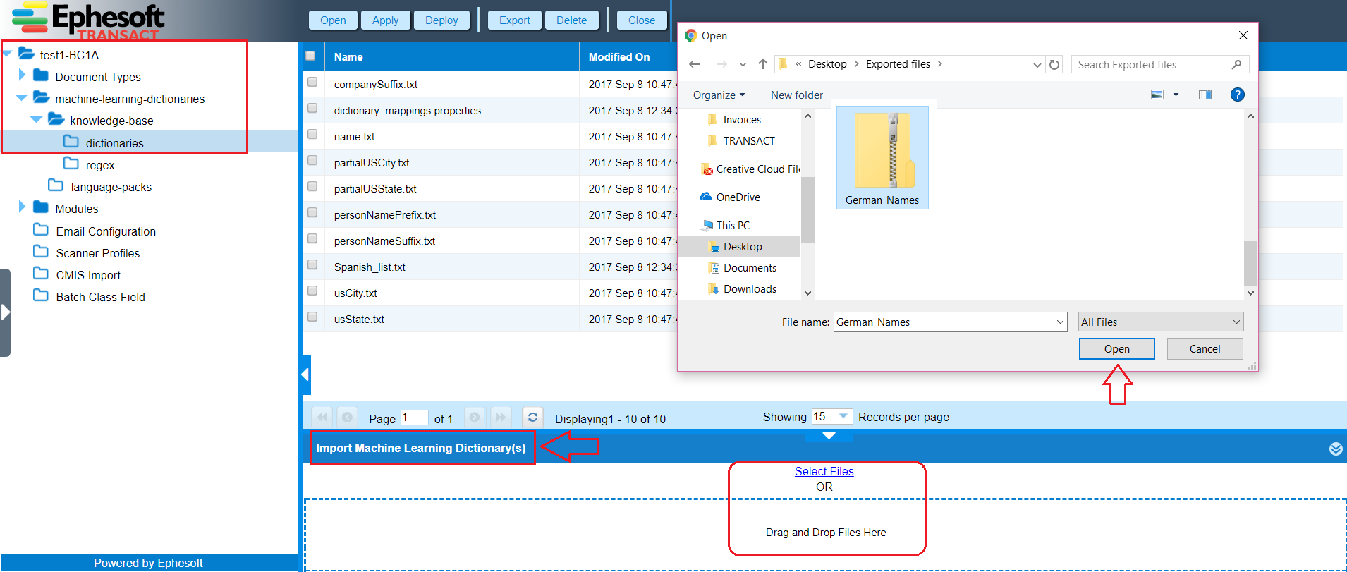The height and width of the screenshot is (572, 1347).
Task: Check the partialUSState.txt row checkbox
Action: click(x=312, y=186)
